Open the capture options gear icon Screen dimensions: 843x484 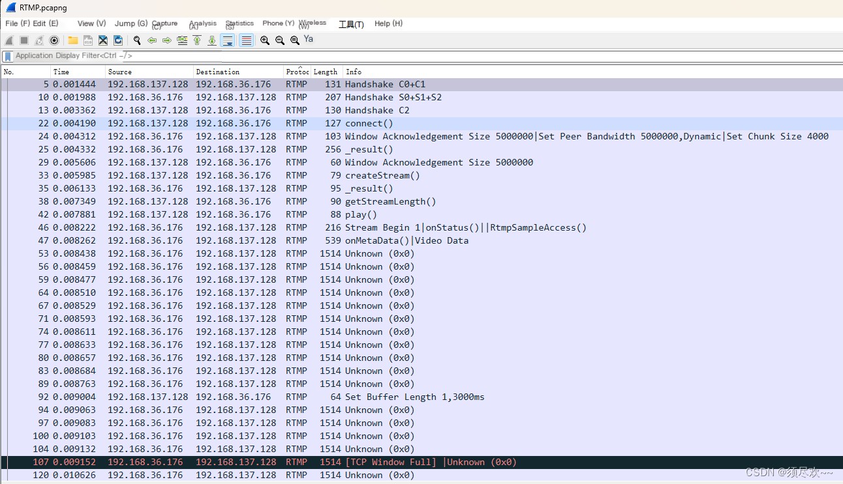tap(54, 40)
